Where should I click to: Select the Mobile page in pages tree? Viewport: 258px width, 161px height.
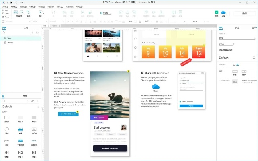(10, 42)
